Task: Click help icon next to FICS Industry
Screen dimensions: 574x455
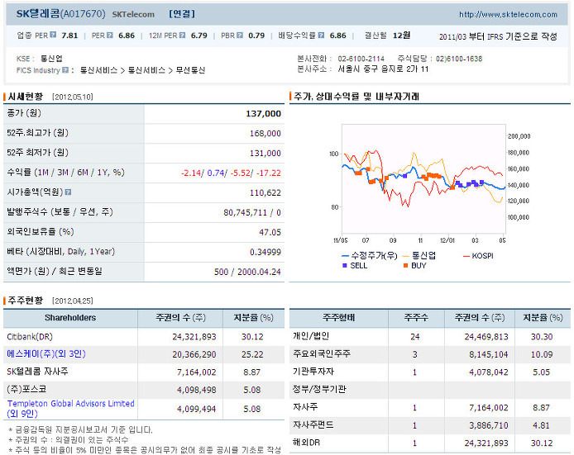Action: 65,70
